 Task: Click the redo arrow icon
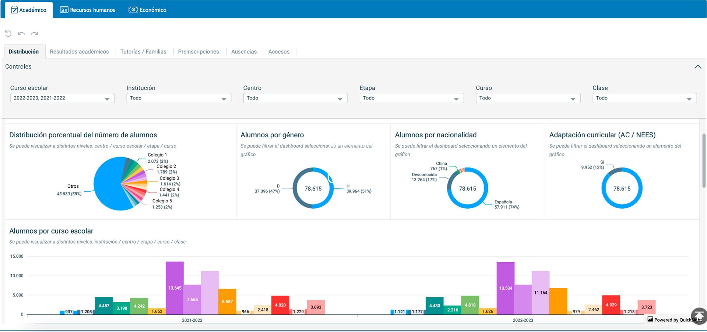coord(35,34)
